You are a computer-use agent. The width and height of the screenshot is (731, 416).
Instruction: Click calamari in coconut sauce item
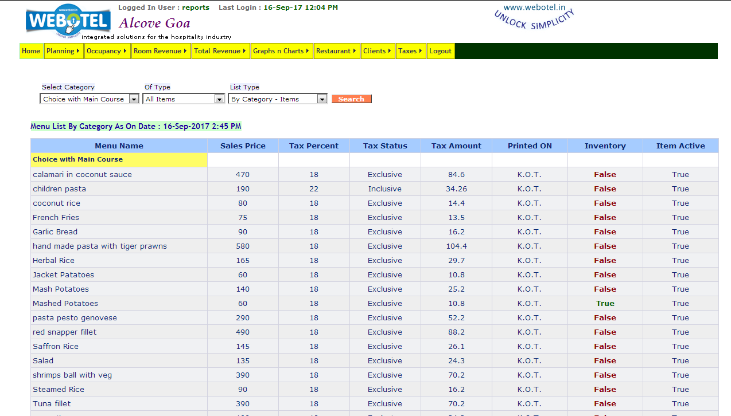pos(82,175)
